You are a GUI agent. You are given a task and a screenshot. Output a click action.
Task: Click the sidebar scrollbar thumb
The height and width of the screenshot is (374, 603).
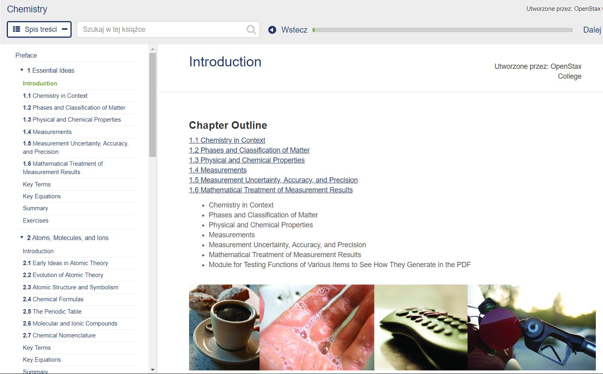(152, 105)
